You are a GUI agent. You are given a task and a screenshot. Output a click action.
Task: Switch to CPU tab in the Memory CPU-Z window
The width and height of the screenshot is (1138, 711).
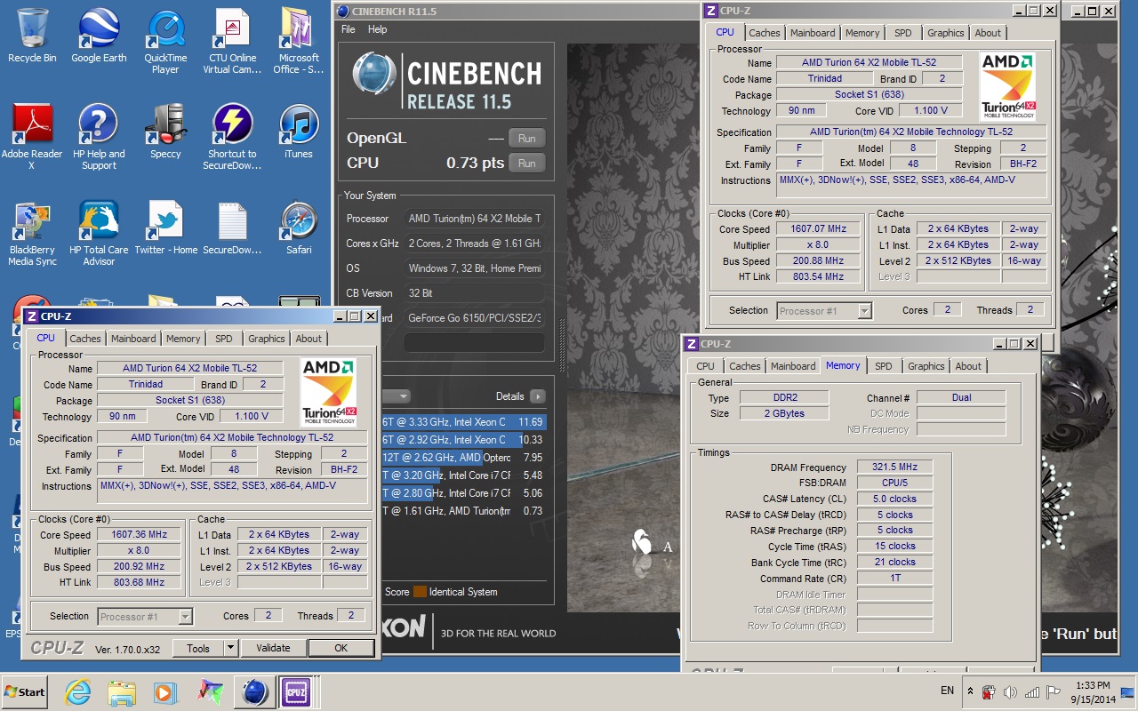point(705,366)
